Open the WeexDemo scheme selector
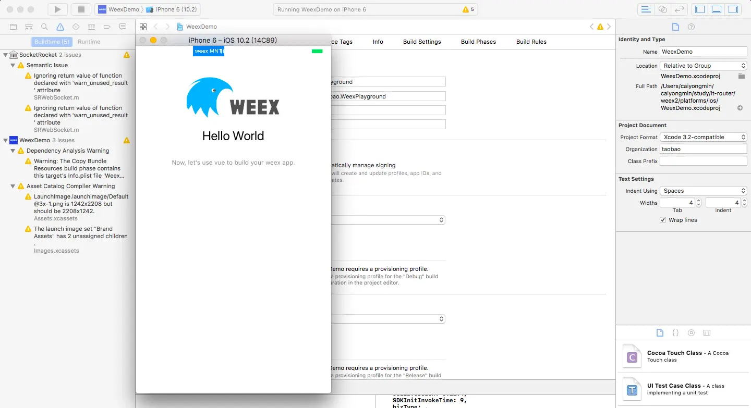The image size is (751, 408). pos(118,9)
